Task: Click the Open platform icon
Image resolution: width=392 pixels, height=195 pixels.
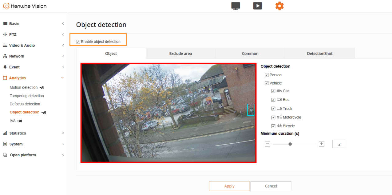Action: [5, 155]
